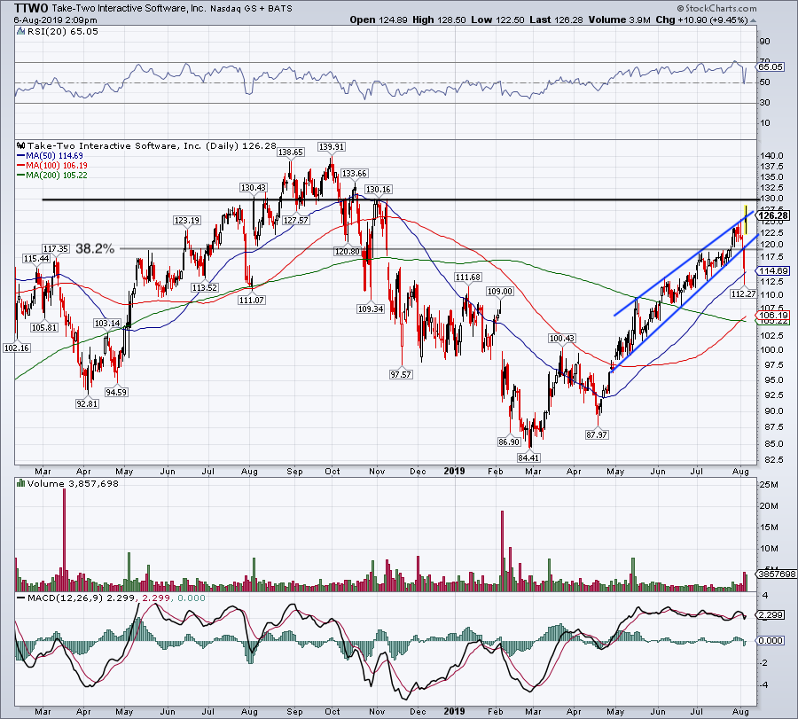Click the TTWO ticker symbol
Screen dimensions: 798x719
[32, 8]
